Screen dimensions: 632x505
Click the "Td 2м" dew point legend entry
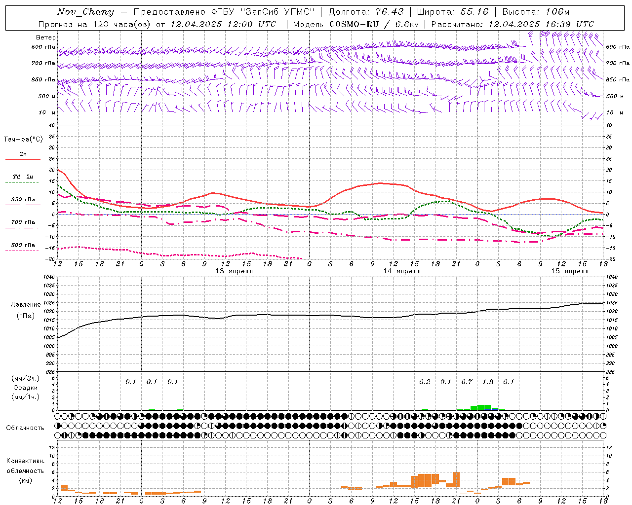(x=23, y=177)
